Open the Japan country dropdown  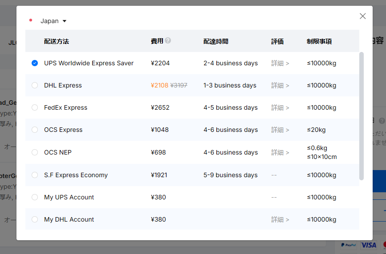pos(53,21)
